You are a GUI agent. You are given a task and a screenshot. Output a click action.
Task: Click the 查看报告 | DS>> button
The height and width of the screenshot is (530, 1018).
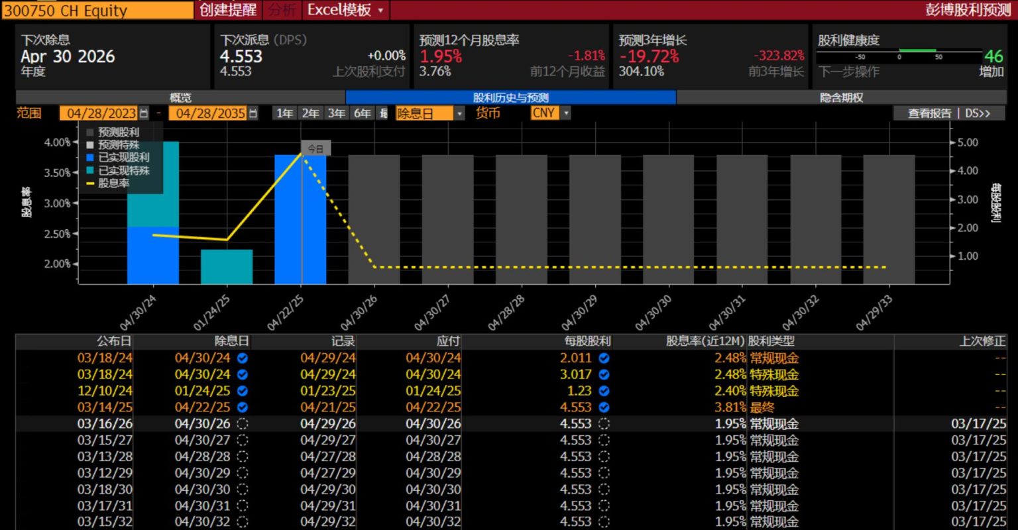[948, 113]
